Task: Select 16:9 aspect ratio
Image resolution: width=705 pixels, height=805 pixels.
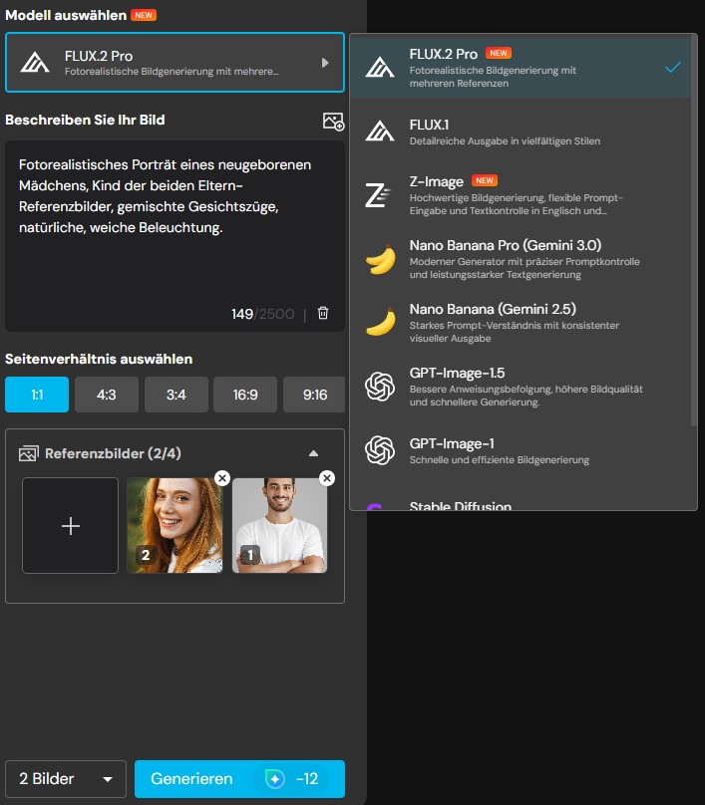Action: (245, 395)
